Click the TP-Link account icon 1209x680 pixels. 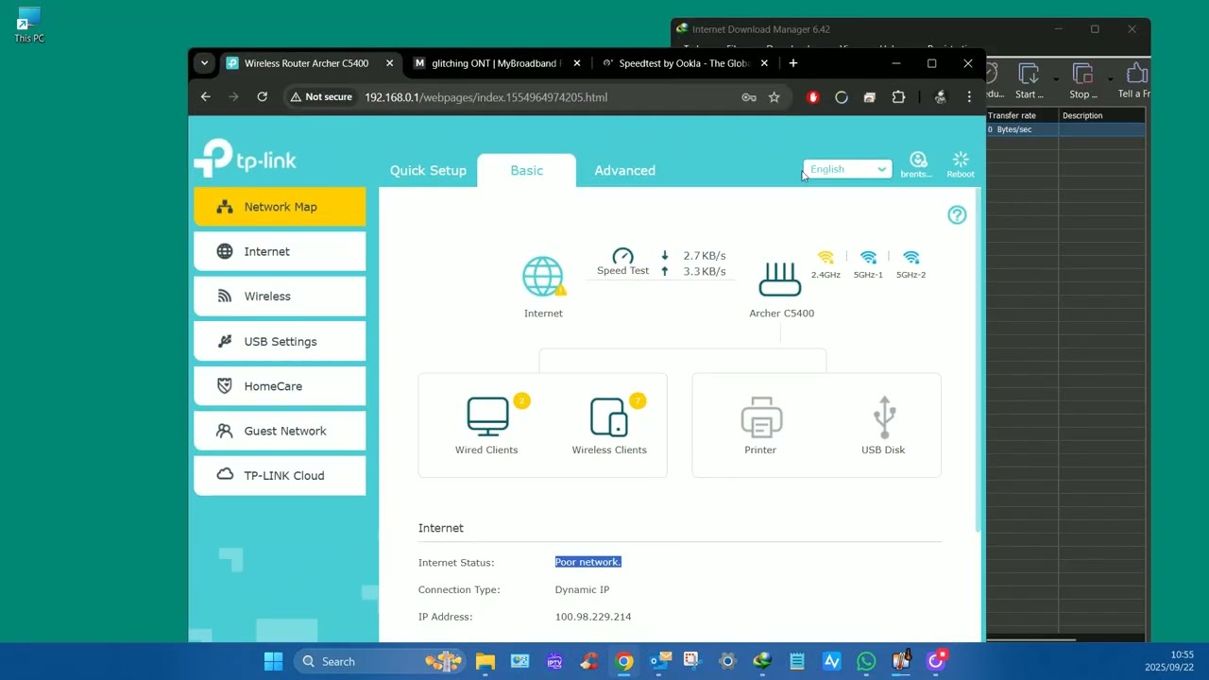coord(917,160)
